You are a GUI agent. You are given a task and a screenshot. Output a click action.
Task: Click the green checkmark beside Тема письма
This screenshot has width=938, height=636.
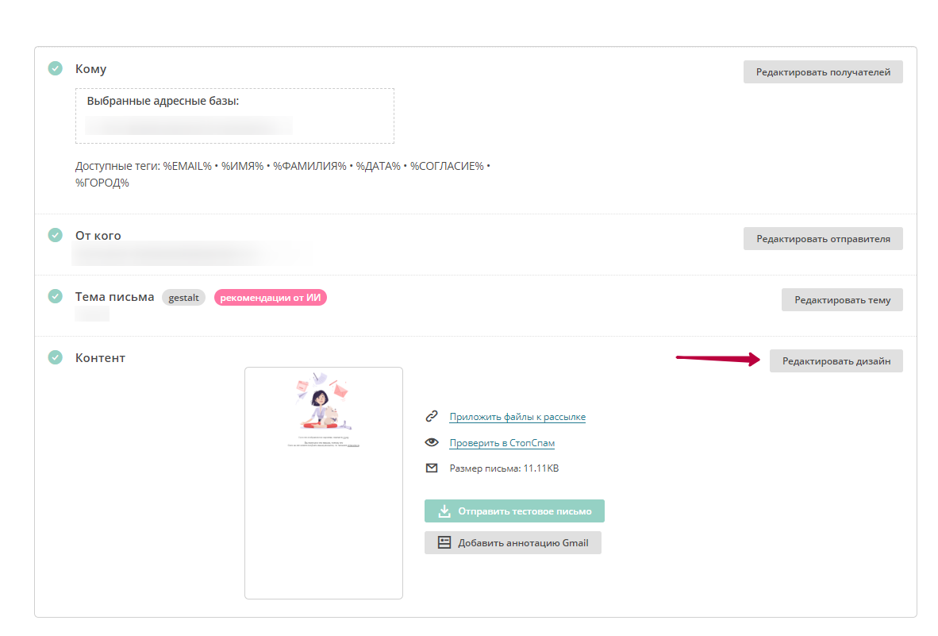55,296
